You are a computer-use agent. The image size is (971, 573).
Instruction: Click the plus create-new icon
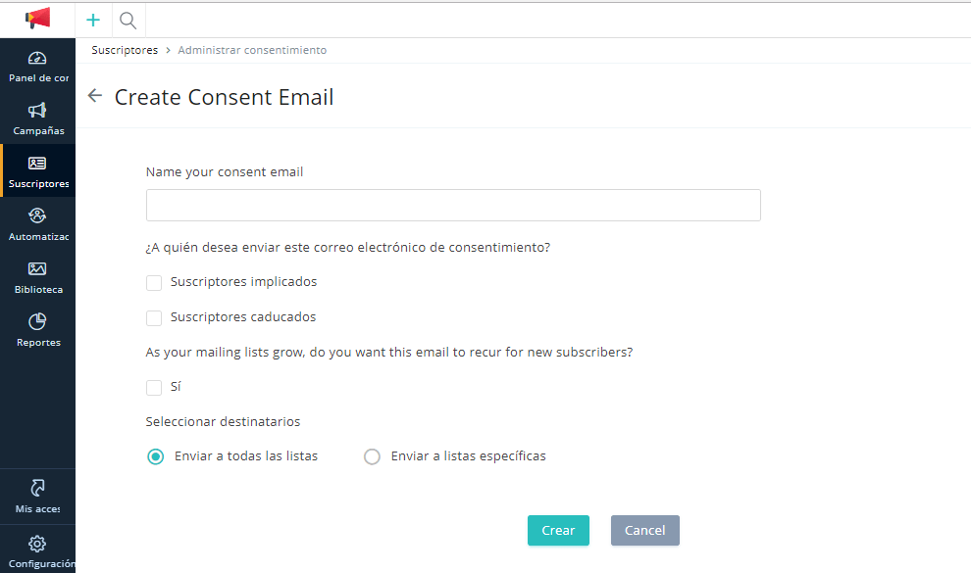tap(93, 20)
